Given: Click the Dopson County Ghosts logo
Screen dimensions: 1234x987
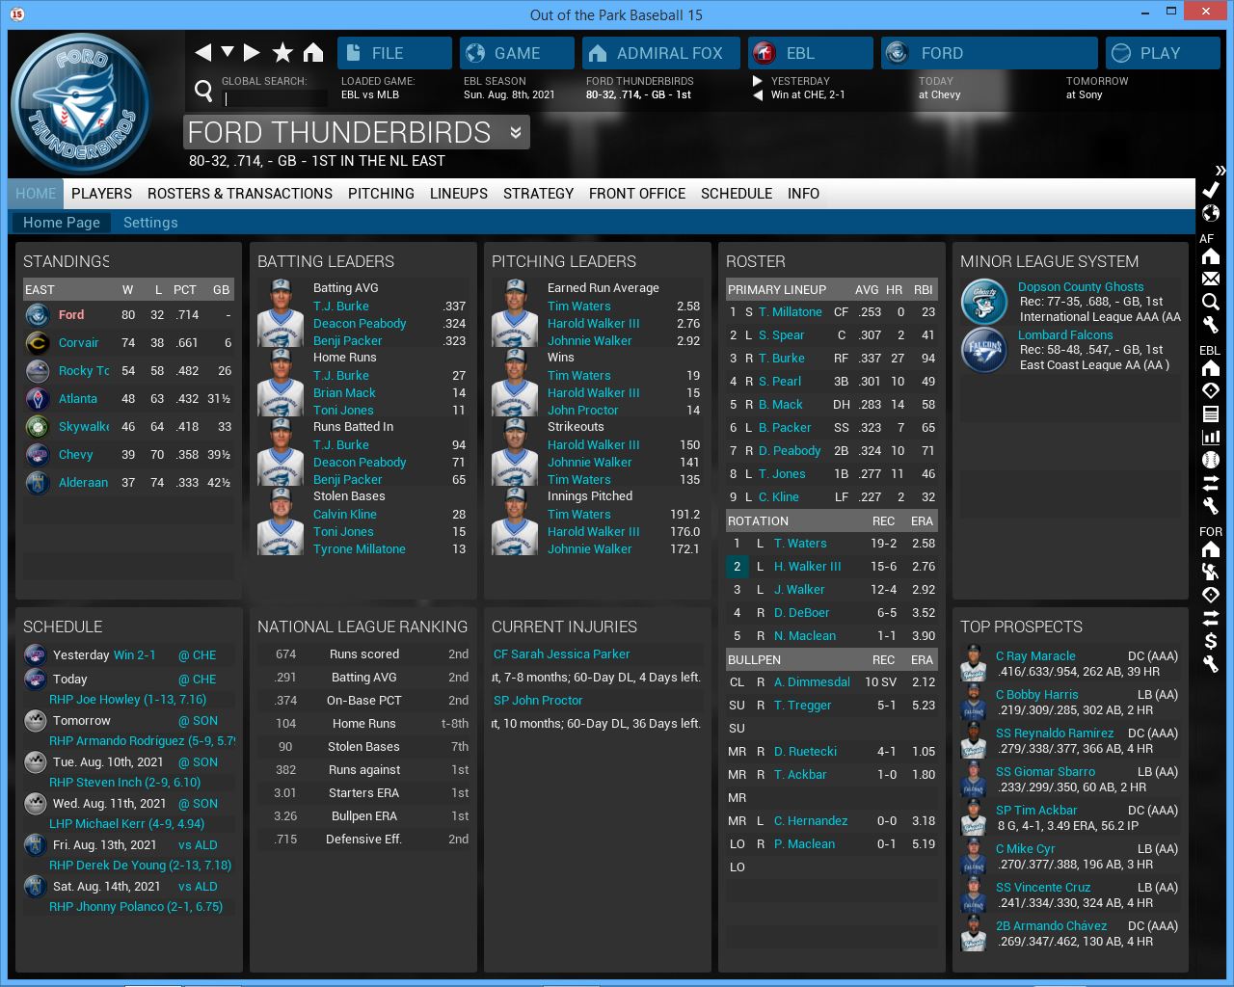Looking at the screenshot, I should coord(984,301).
